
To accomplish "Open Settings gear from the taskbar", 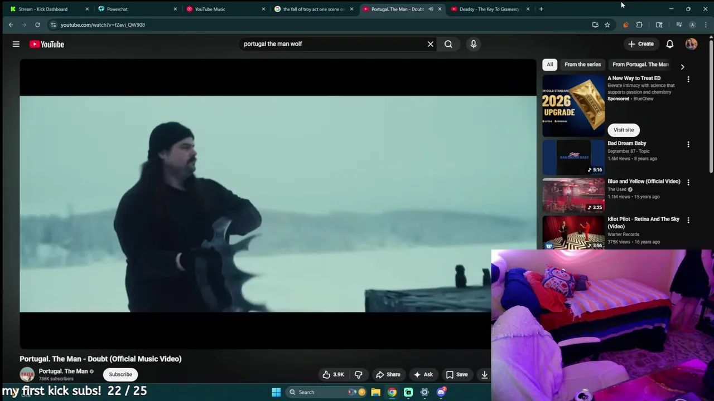I will (424, 392).
